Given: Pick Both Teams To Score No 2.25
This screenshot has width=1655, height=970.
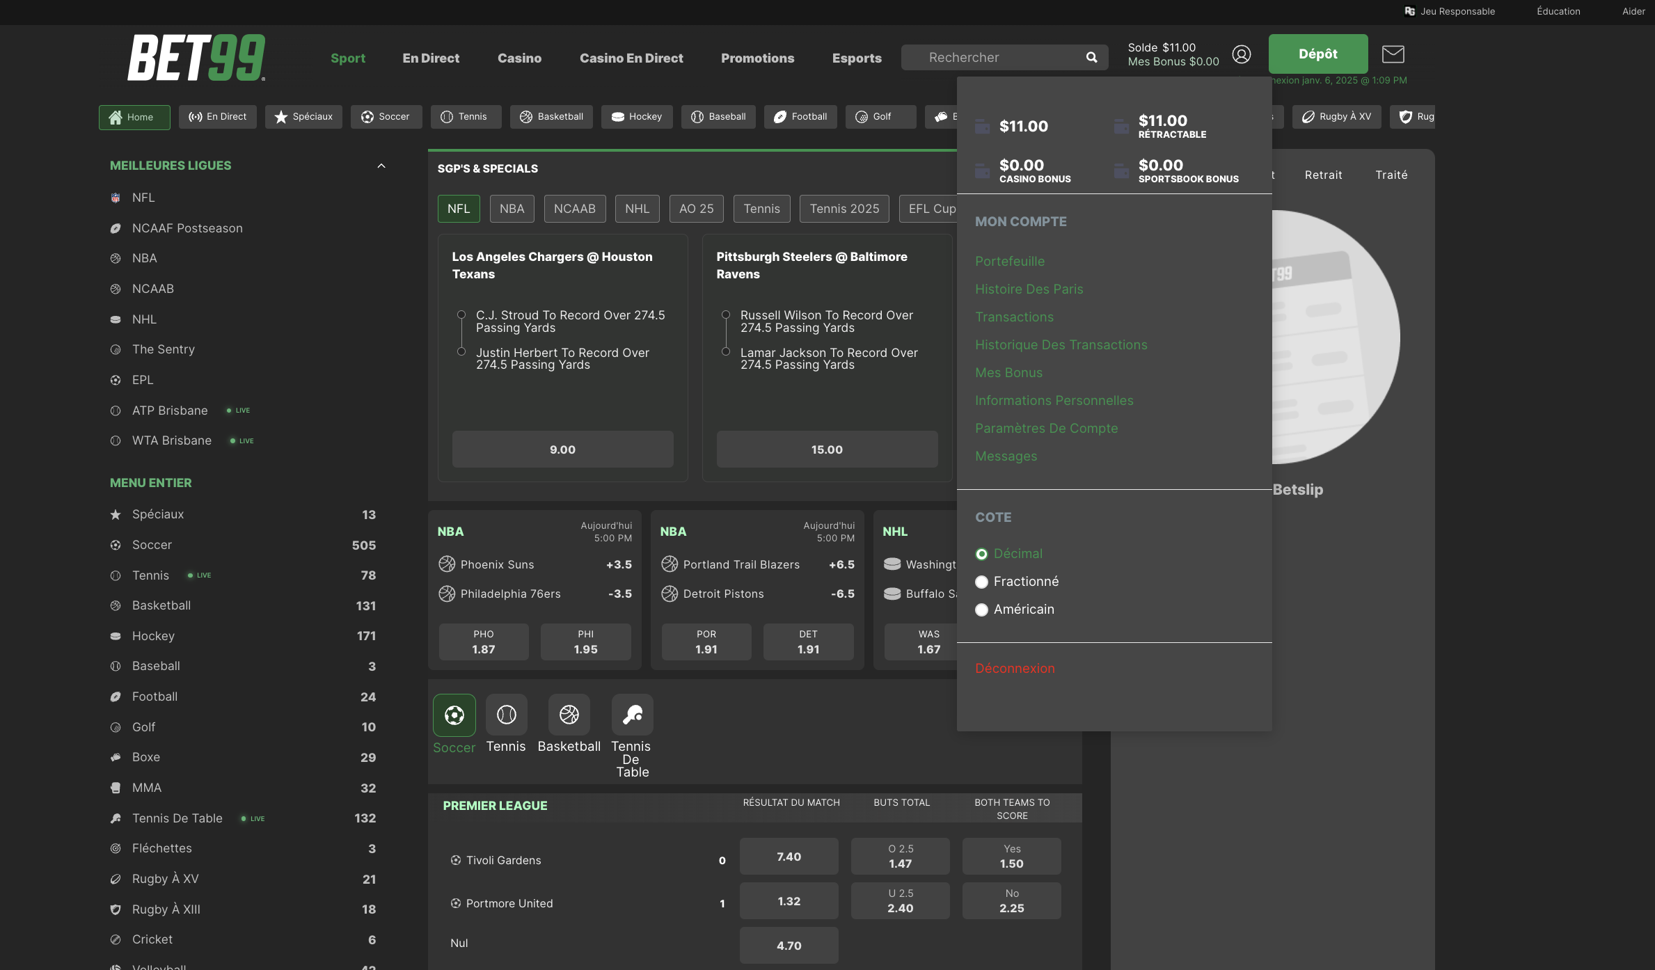Looking at the screenshot, I should click(1011, 901).
